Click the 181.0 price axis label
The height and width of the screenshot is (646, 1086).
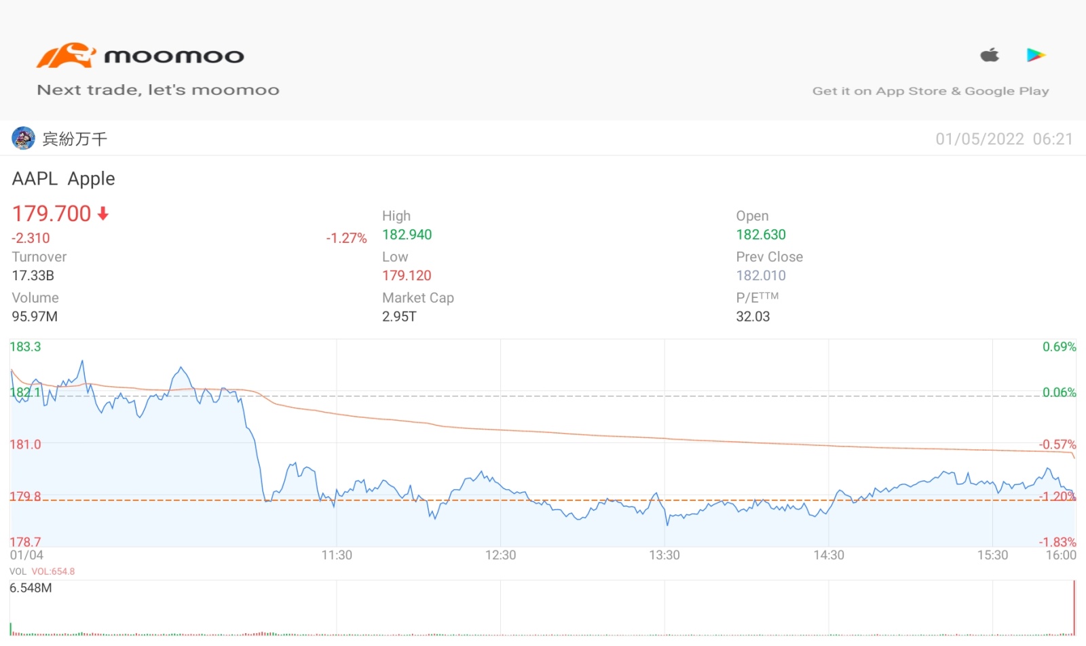point(25,444)
